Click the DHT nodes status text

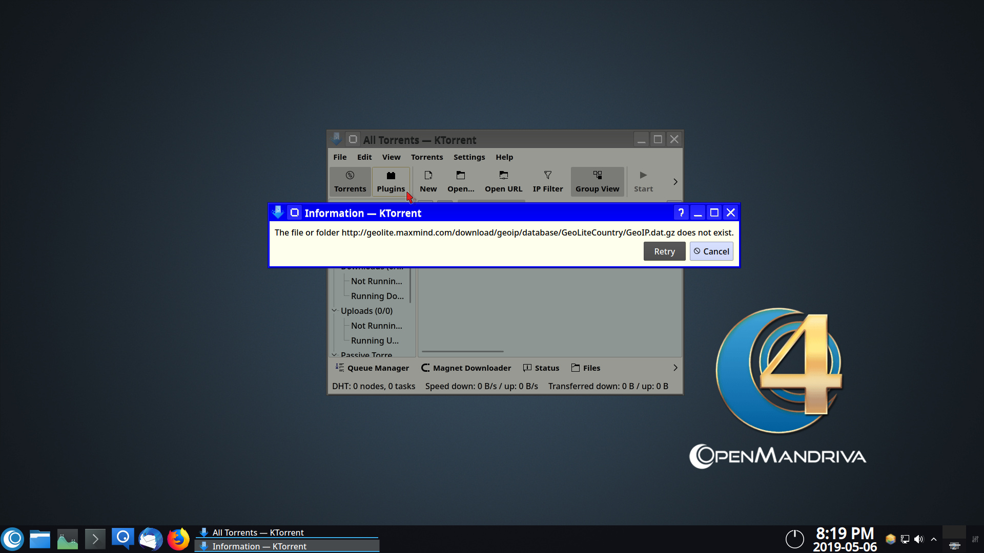374,386
